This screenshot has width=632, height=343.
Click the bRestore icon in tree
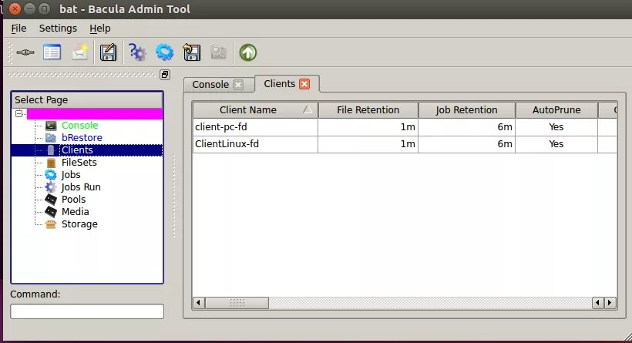point(51,138)
